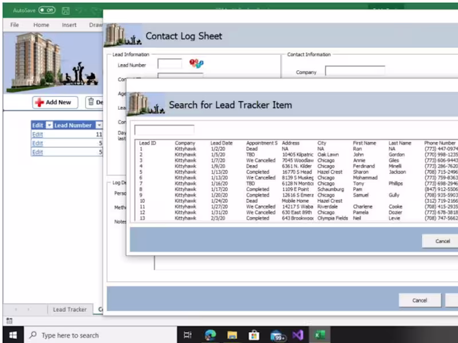Select lead row 6 Mohammad
Image resolution: width=458 pixels, height=343 pixels.
point(297,178)
